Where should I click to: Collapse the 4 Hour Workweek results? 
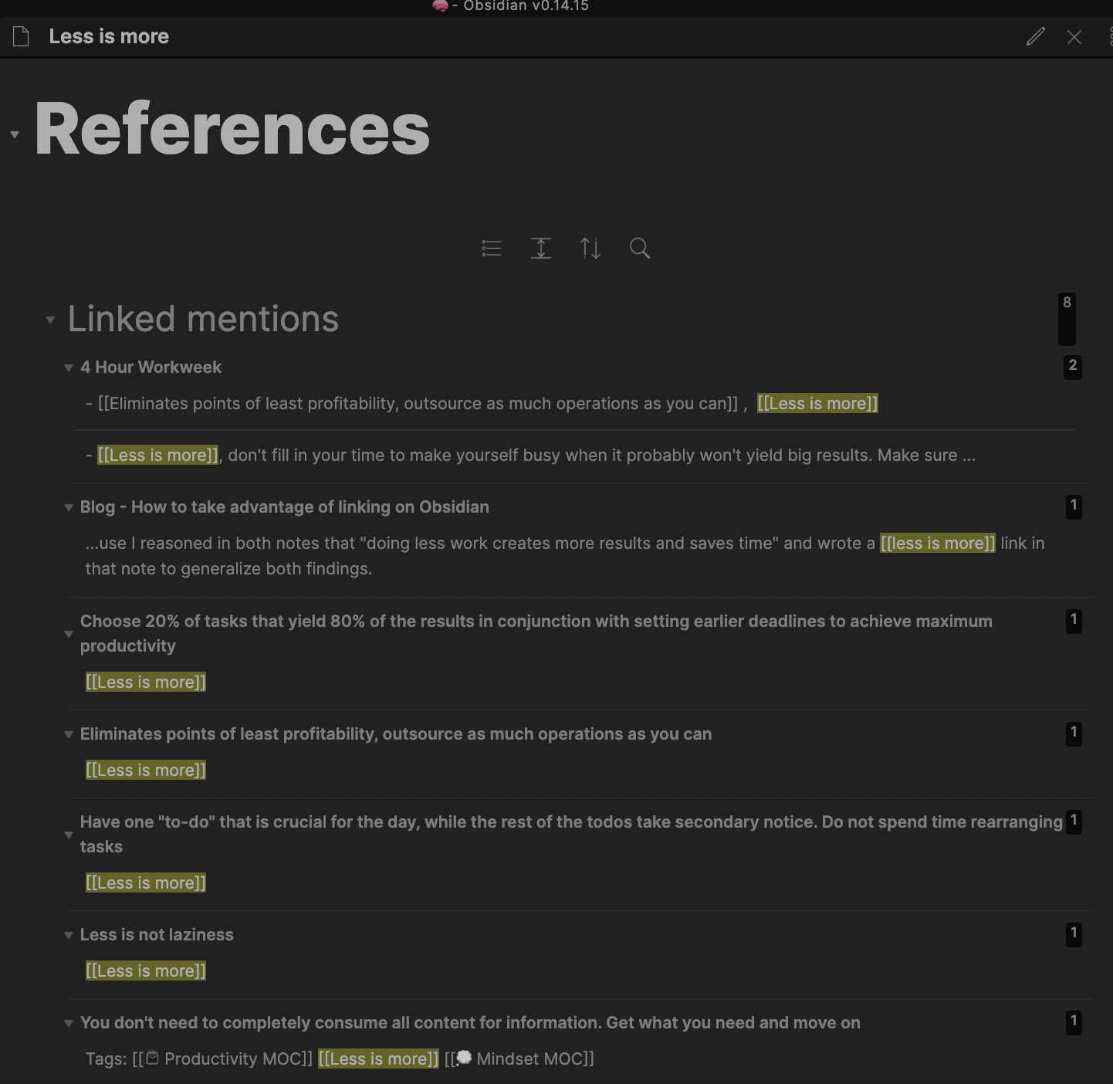(69, 368)
